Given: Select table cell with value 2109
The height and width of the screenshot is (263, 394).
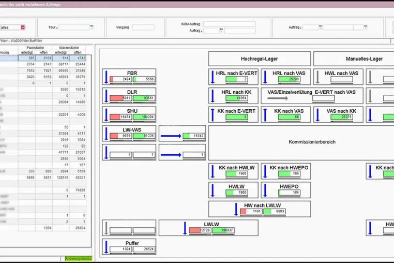Looking at the screenshot, I should click(44, 58).
